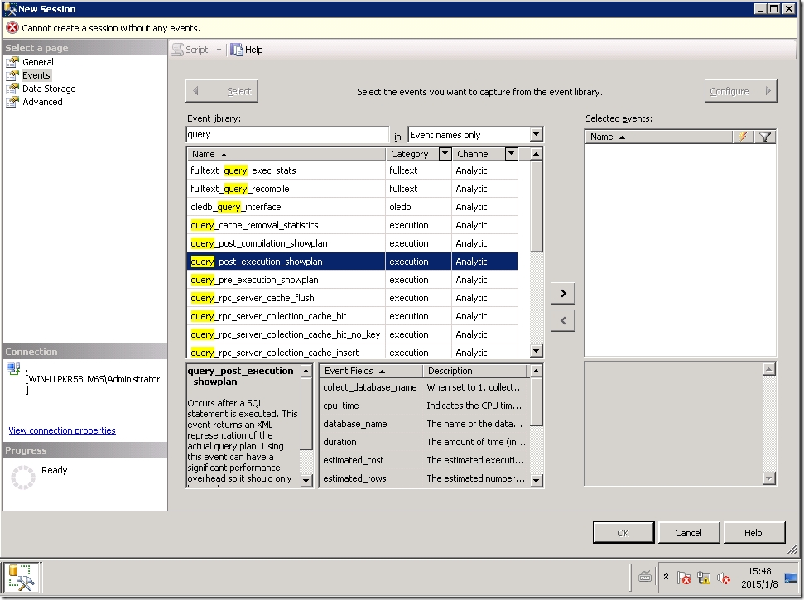Open the Script dropdown arrow

(x=219, y=50)
